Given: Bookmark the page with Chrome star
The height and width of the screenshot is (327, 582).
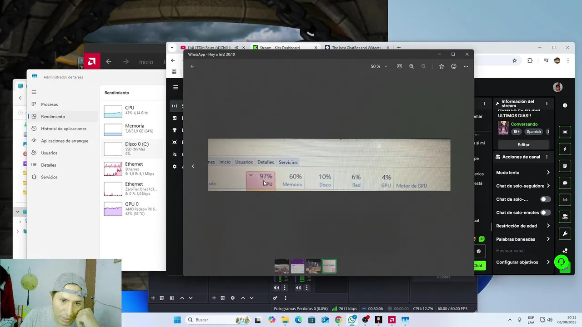Looking at the screenshot, I should (x=515, y=60).
